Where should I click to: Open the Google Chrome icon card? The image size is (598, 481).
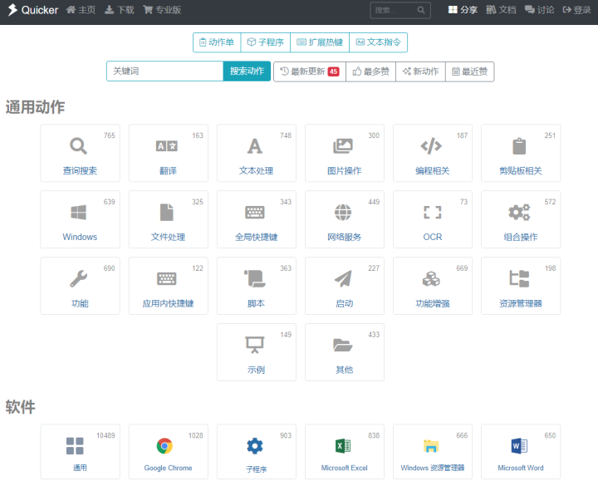(168, 452)
